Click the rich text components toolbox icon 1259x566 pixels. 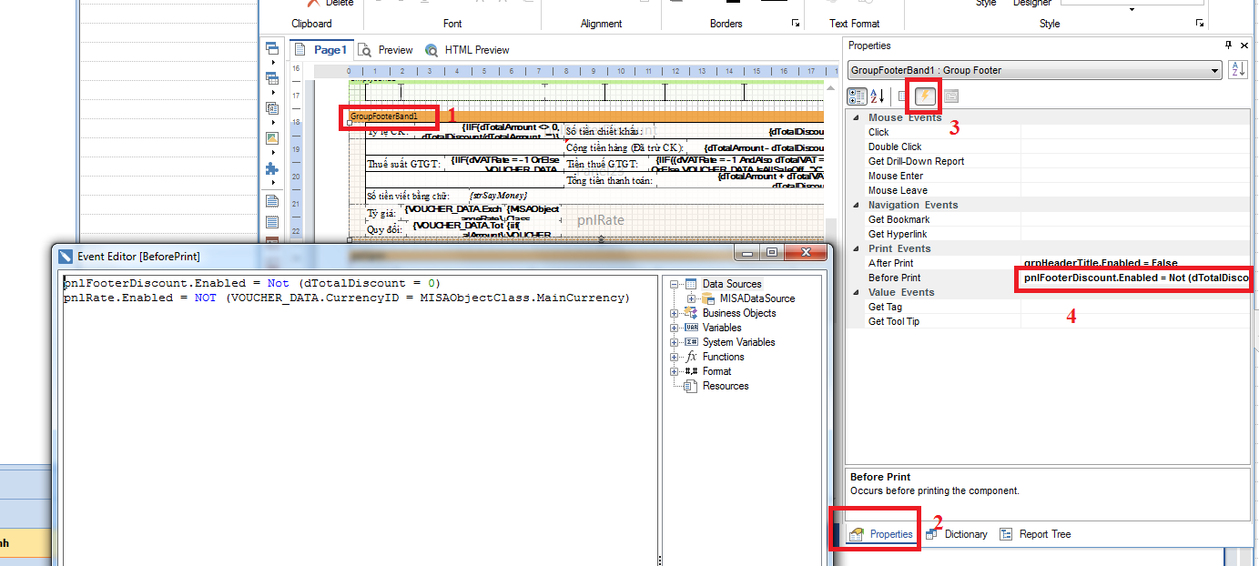(271, 107)
